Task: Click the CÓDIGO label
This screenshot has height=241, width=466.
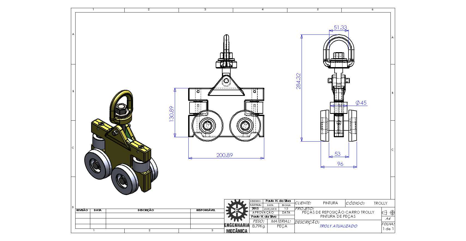Action: [x=355, y=203]
